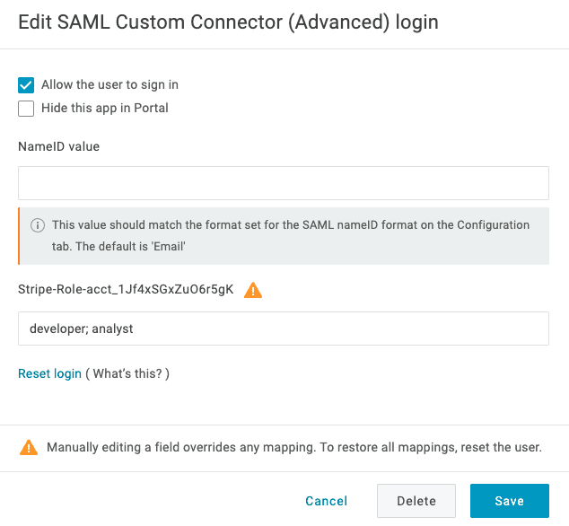Focus the empty NameID value field
Viewport: 569px width, 526px height.
pos(284,183)
